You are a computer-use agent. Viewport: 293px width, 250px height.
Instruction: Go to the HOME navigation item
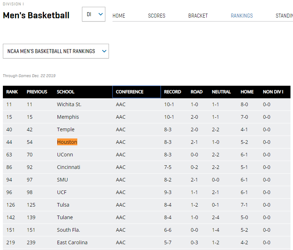point(119,16)
